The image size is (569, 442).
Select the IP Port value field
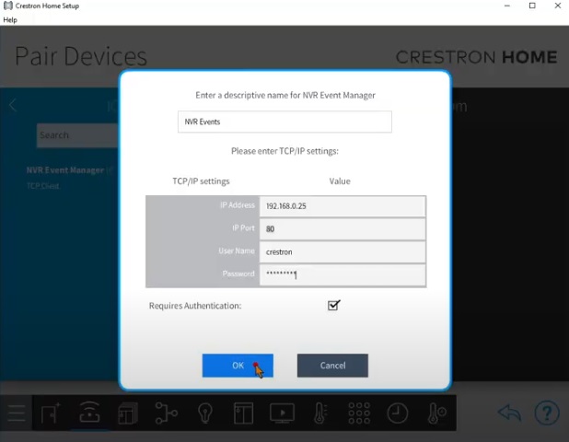click(x=343, y=229)
